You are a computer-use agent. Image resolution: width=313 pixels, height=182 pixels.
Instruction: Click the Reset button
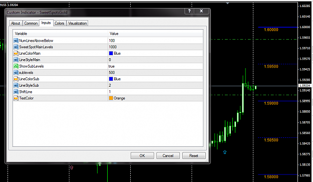coord(194,155)
